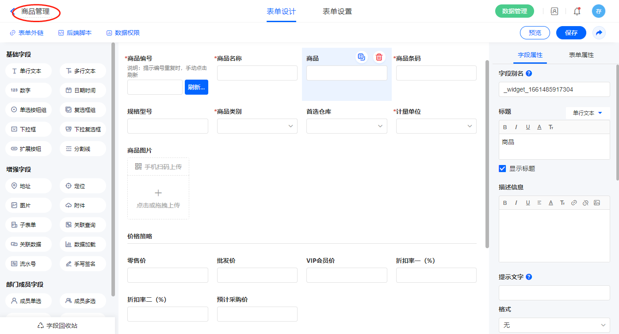Viewport: 619px width, 334px height.
Task: Expand the 商品类别 dropdown
Action: (x=257, y=126)
